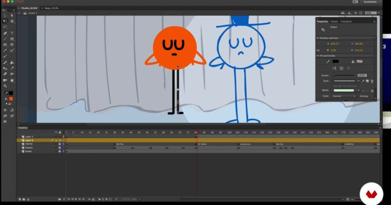This screenshot has width=391, height=205.
Task: Adjust the Stroke size slider
Action: click(x=344, y=75)
